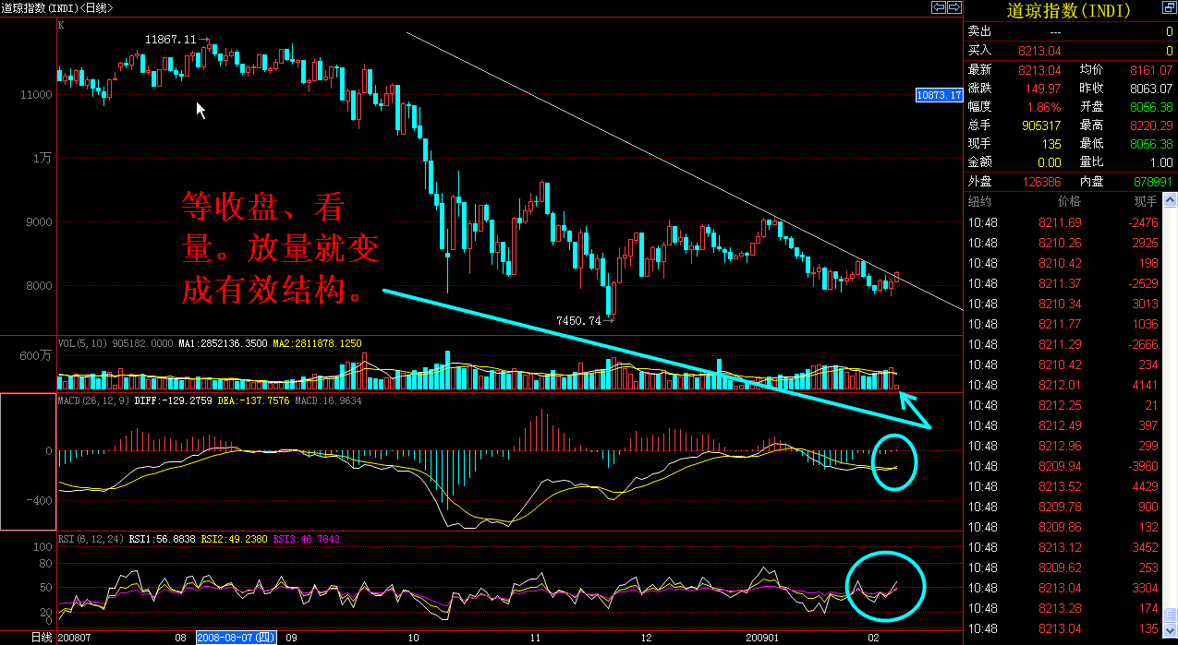The width and height of the screenshot is (1178, 645).
Task: Select tick row priced 8210.34
Action: [1063, 304]
